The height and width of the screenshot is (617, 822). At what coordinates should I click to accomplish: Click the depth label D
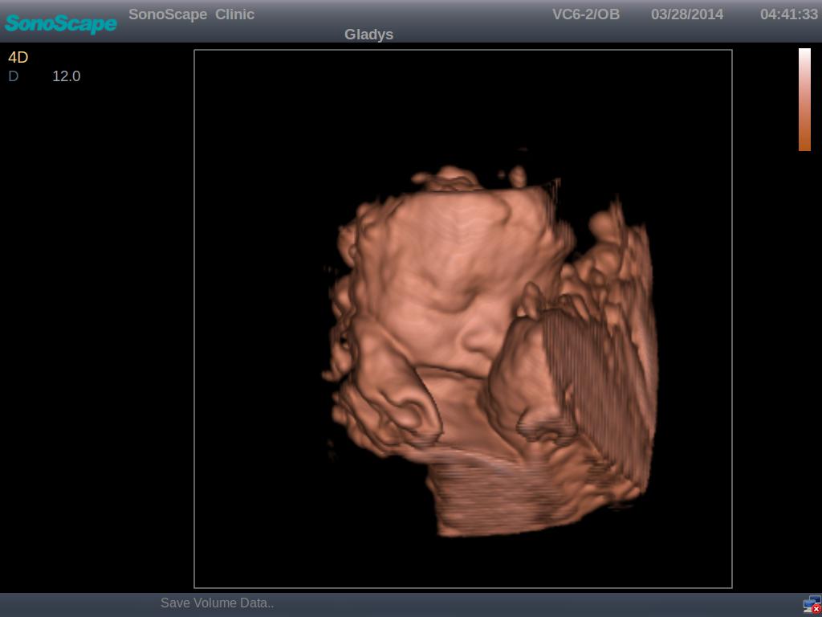[13, 76]
